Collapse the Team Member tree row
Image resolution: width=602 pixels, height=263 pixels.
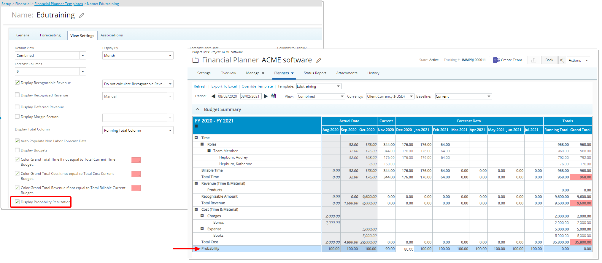tap(209, 151)
